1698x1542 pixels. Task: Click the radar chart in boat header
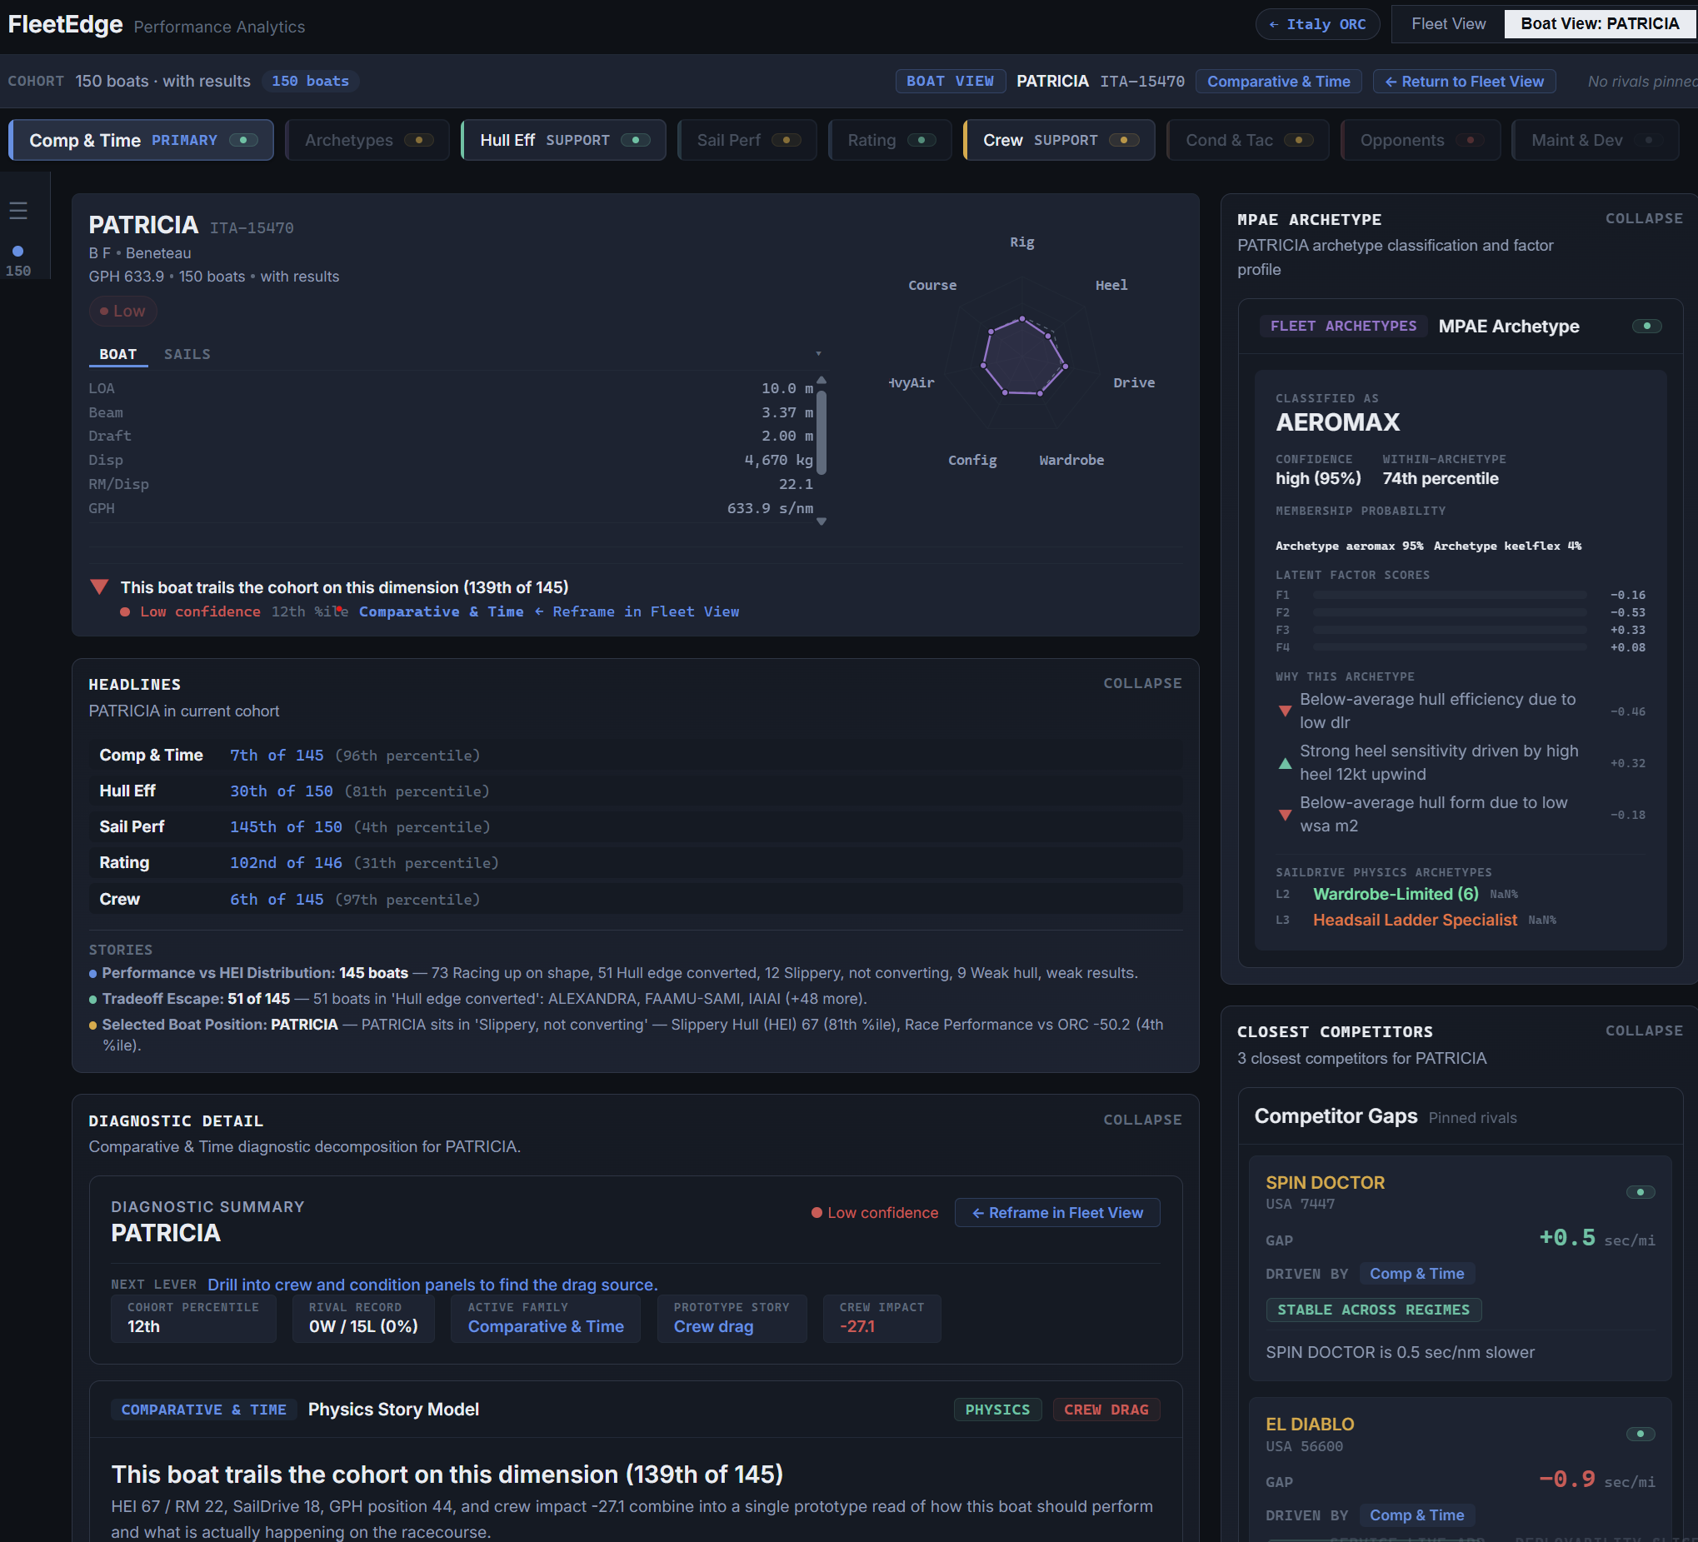coord(1022,356)
